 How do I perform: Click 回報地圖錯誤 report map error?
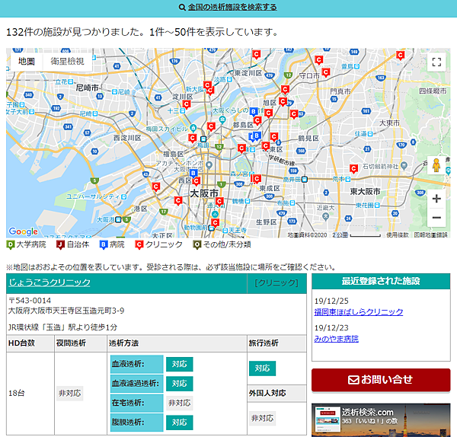[431, 234]
